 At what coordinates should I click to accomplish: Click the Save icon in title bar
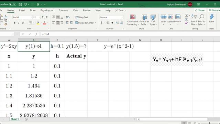point(20,4)
